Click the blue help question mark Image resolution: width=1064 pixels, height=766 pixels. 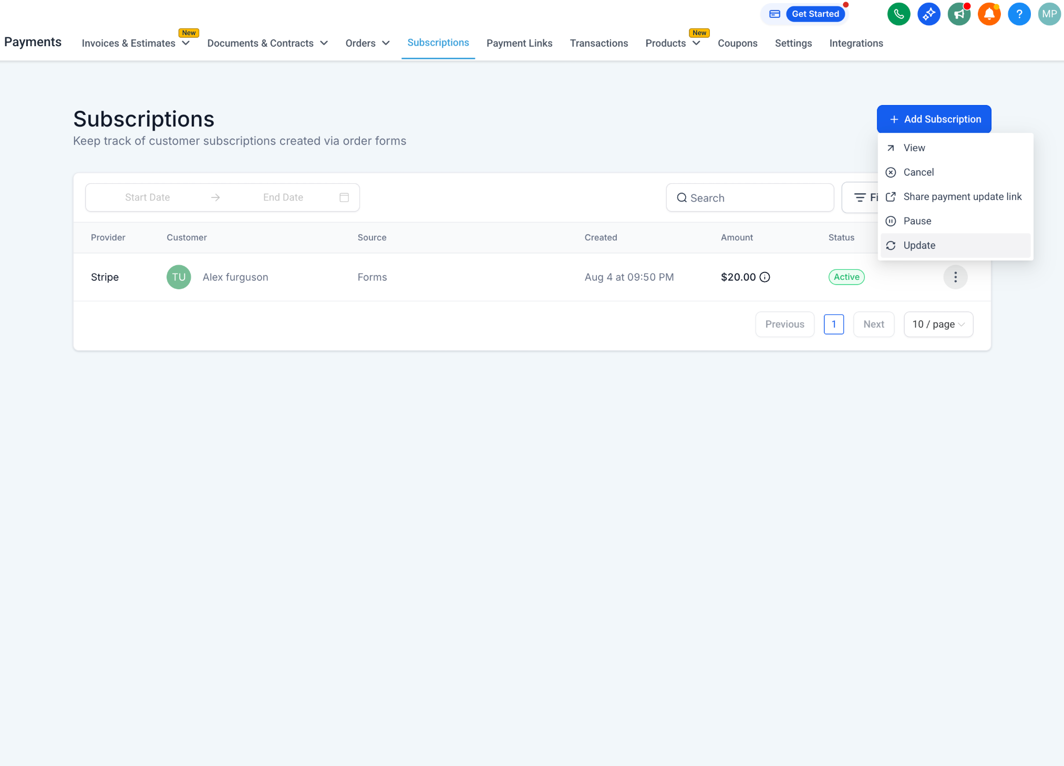click(1019, 14)
